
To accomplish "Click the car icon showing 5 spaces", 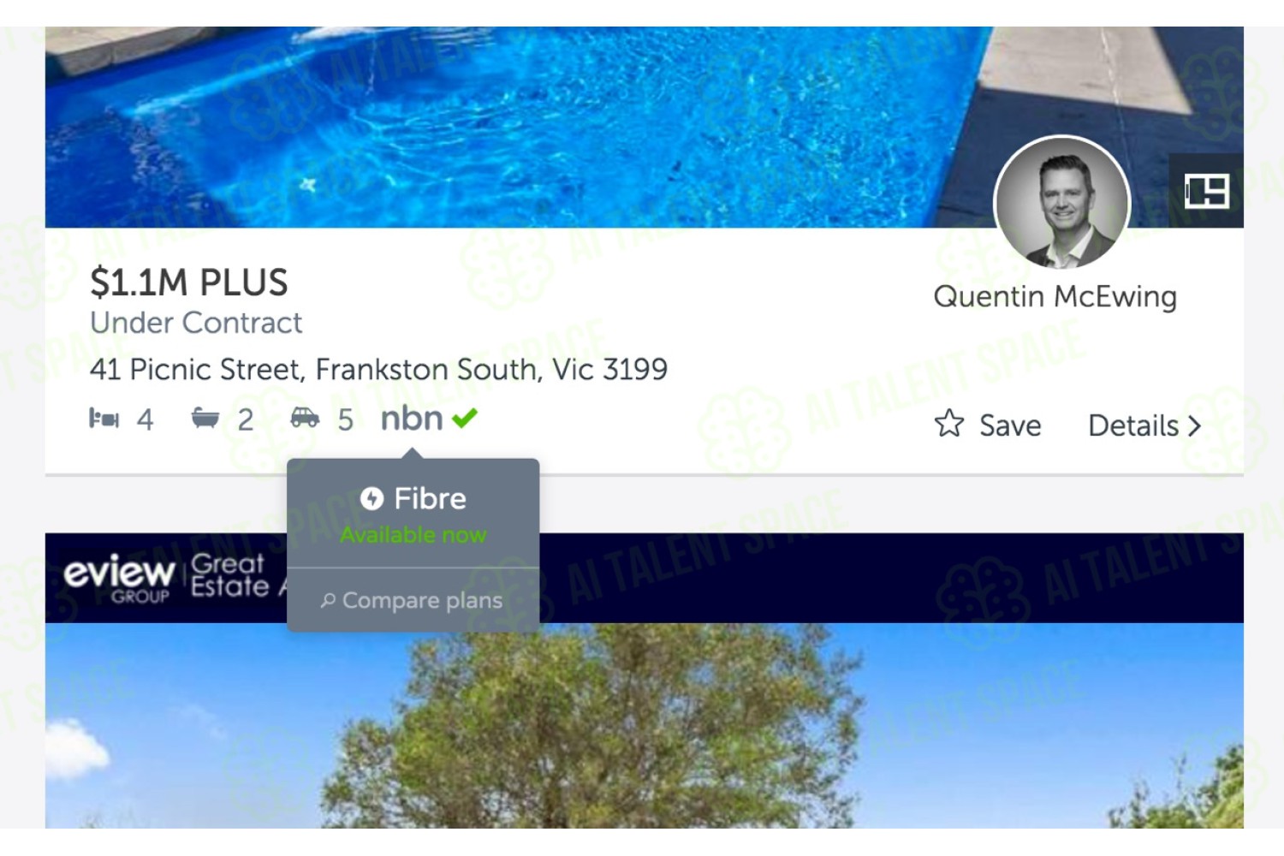I will (305, 419).
